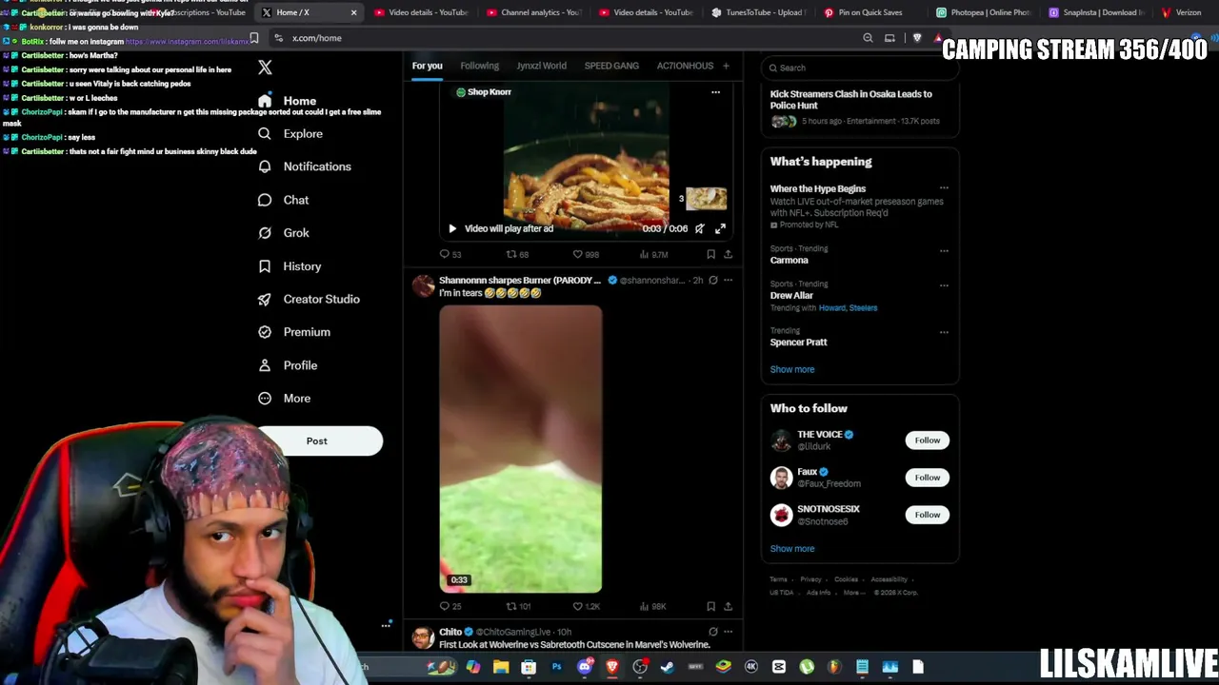Repost the I'm in tears post
1219x685 pixels.
(518, 606)
